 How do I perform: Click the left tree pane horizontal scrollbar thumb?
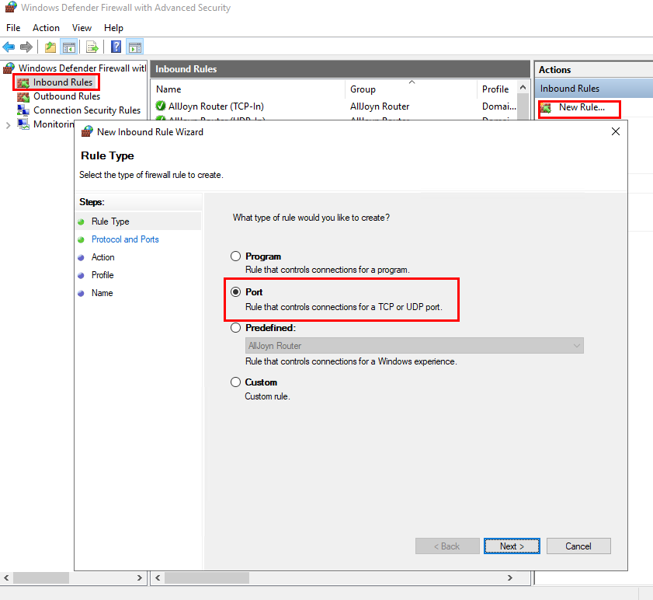tap(41, 578)
